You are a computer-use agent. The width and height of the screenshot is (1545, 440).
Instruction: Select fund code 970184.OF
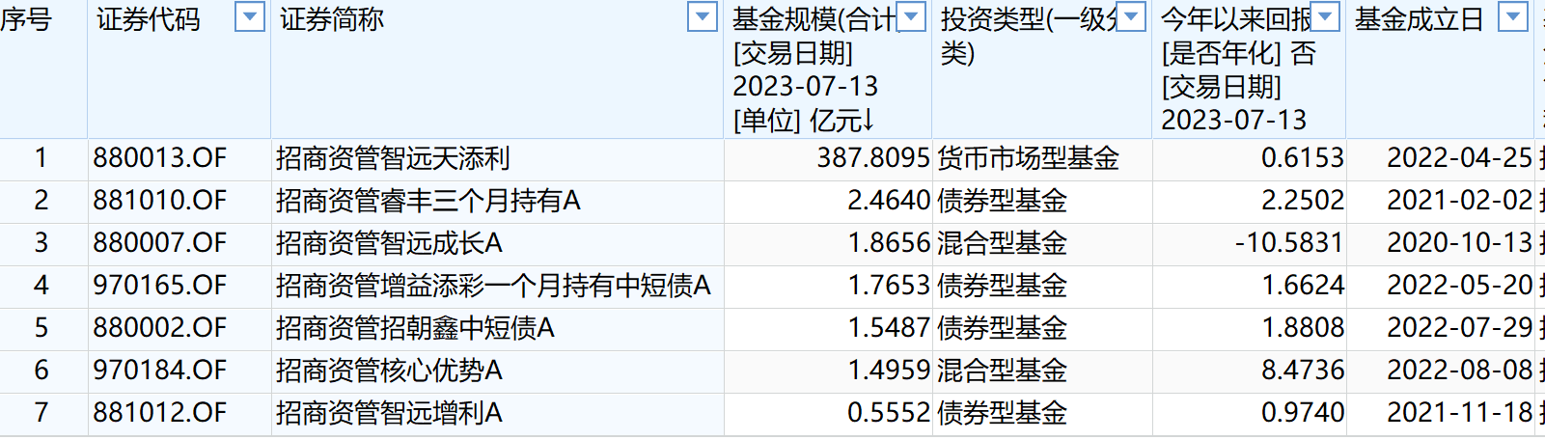[159, 371]
